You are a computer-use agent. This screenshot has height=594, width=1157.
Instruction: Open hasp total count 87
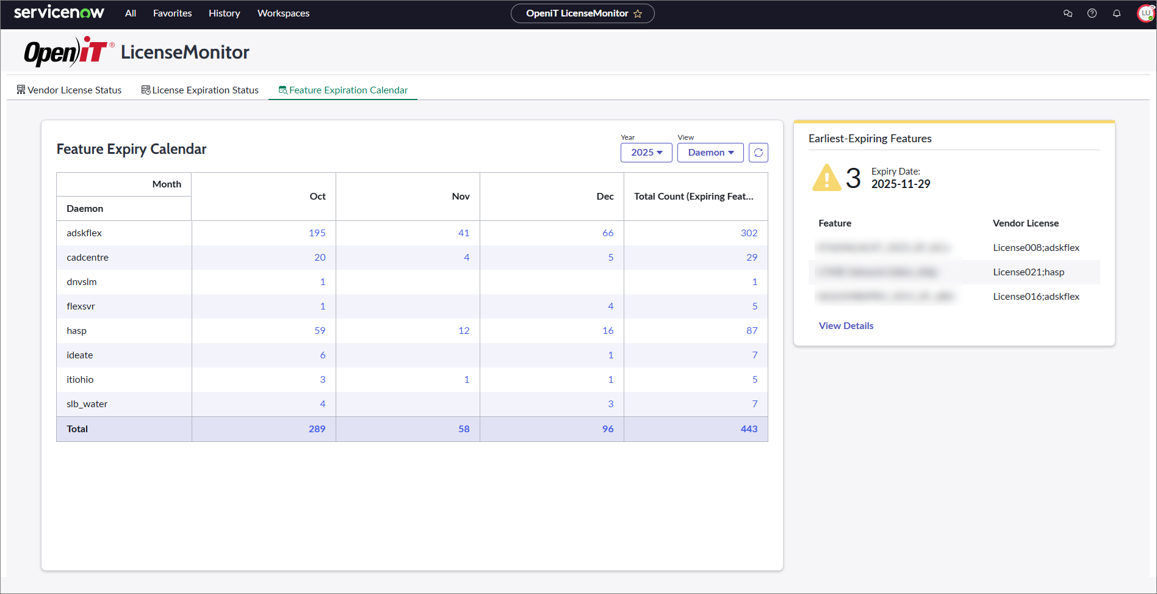pos(752,331)
